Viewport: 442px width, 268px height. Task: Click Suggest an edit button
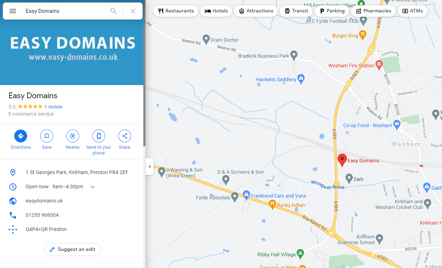tap(73, 249)
